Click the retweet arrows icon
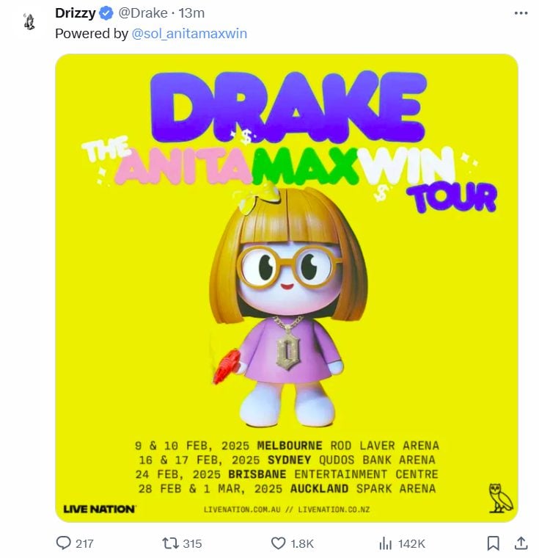Image resolution: width=539 pixels, height=558 pixels. pos(169,543)
